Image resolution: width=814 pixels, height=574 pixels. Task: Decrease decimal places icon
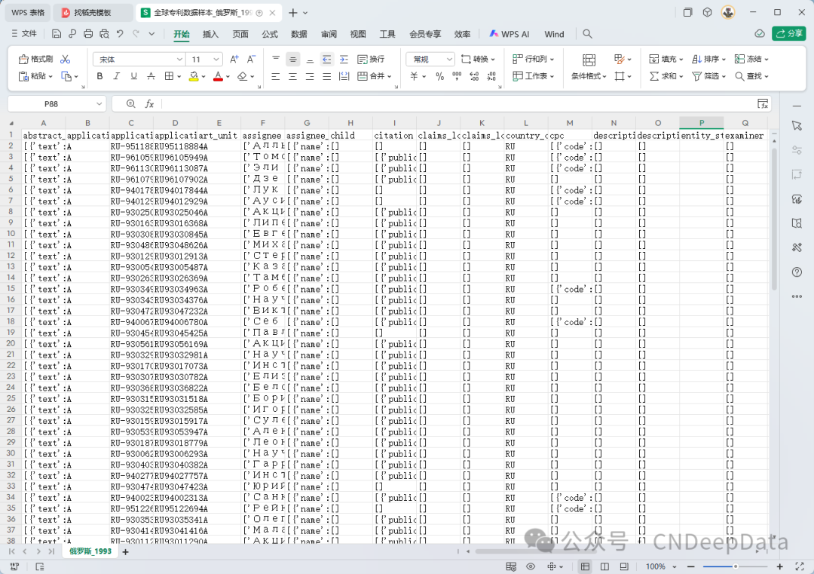(x=491, y=76)
